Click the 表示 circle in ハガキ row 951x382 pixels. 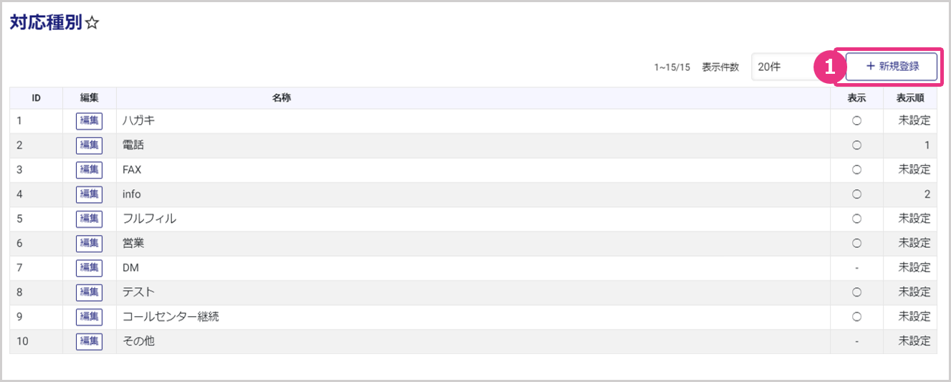[x=856, y=121]
